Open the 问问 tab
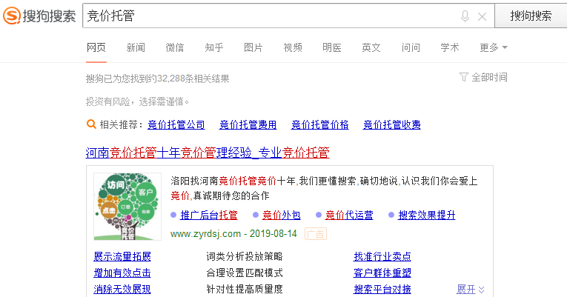The width and height of the screenshot is (567, 297). [411, 47]
